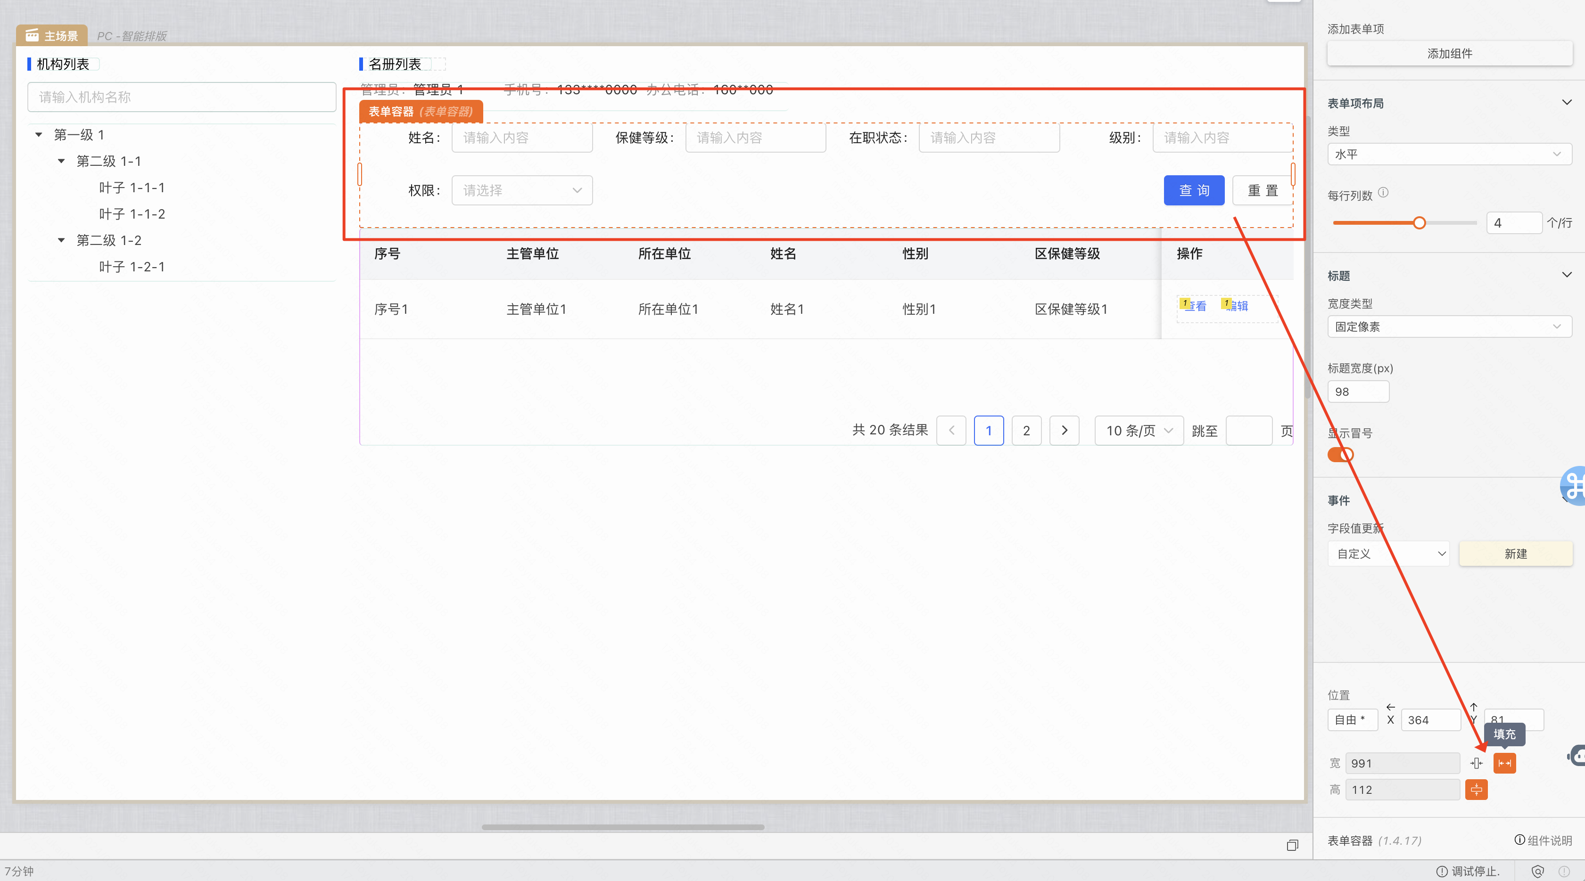Open the 自由 position mode selector
The height and width of the screenshot is (881, 1585).
pyautogui.click(x=1352, y=719)
